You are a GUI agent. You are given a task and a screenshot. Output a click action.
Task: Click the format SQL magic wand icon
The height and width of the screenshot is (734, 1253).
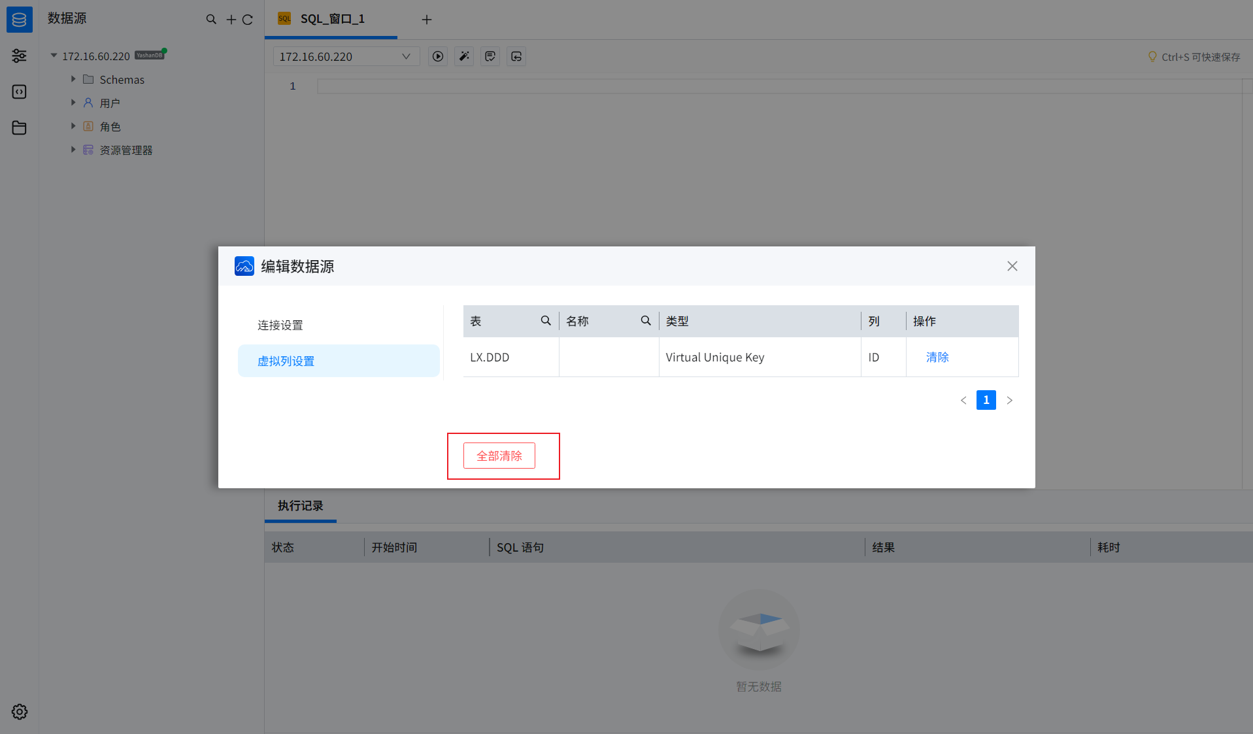(464, 57)
